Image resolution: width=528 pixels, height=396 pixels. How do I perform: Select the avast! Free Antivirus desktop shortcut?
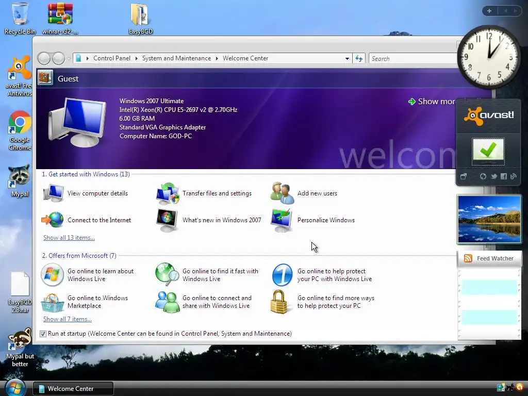[20, 76]
